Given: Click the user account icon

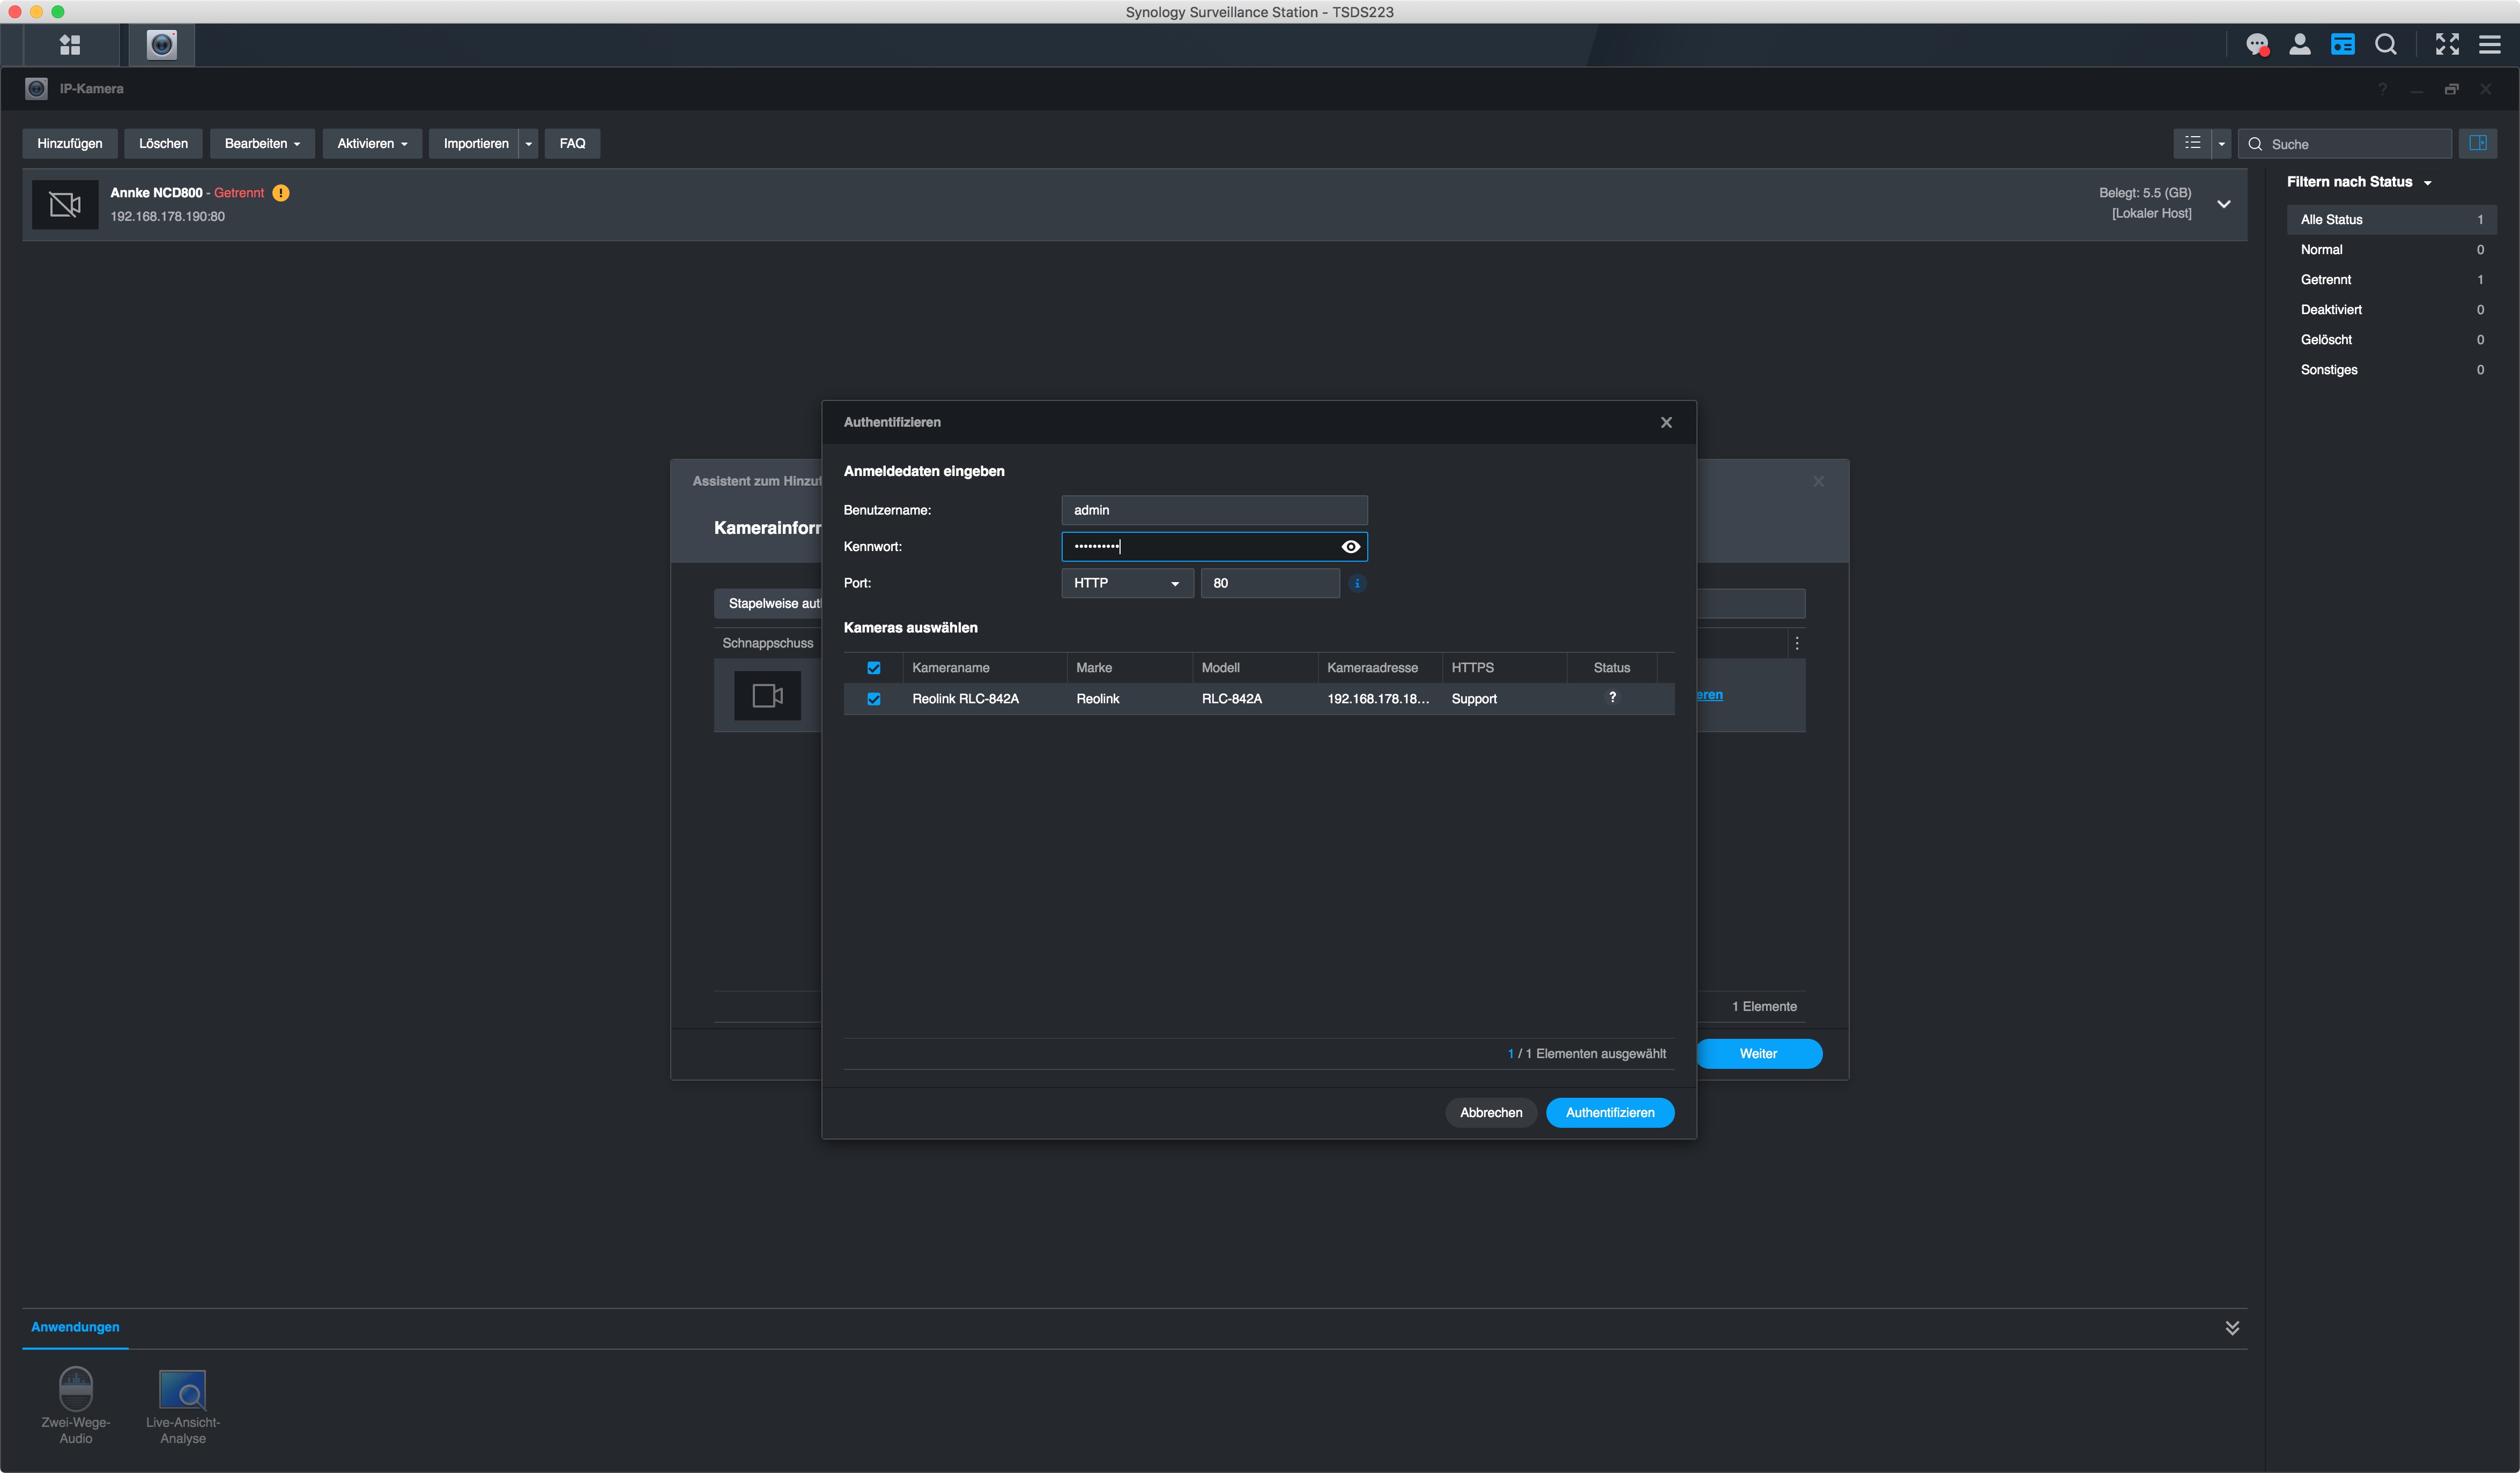Looking at the screenshot, I should pyautogui.click(x=2299, y=44).
